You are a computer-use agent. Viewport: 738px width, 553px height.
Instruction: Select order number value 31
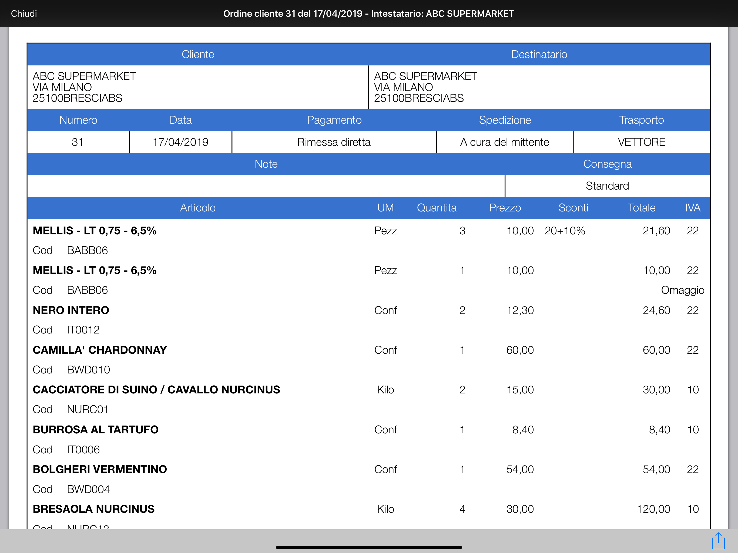coord(78,142)
